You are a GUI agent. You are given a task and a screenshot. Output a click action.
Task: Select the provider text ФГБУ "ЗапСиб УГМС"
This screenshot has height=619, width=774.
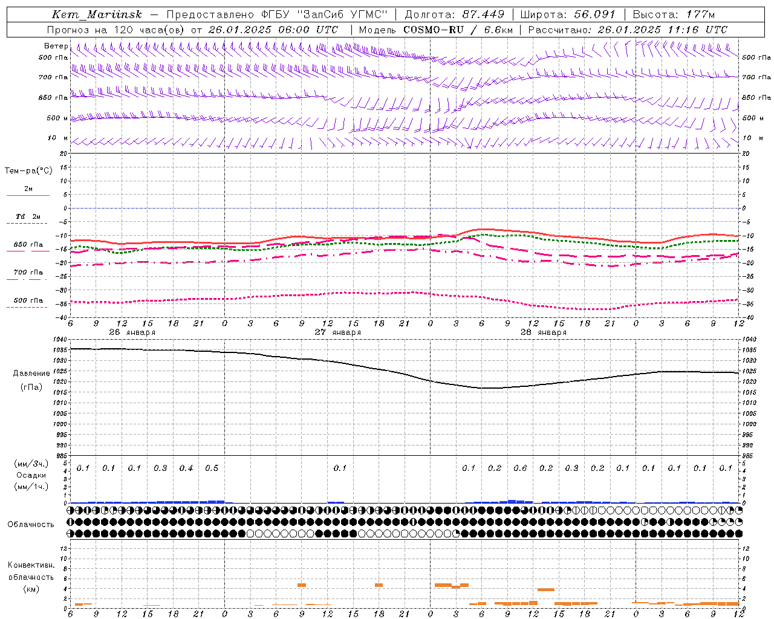pos(325,15)
